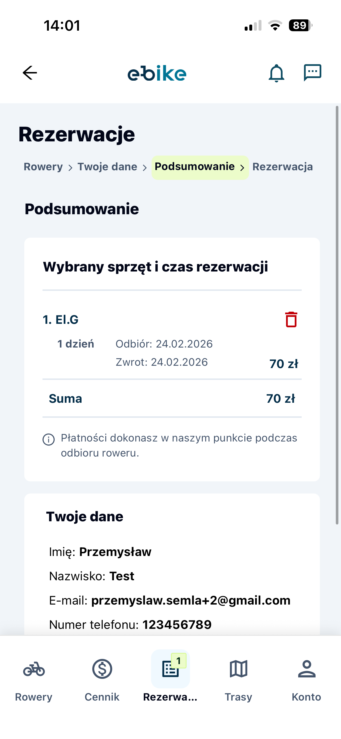
Task: Tap the 1. El.G bike entry title
Action: tap(61, 320)
